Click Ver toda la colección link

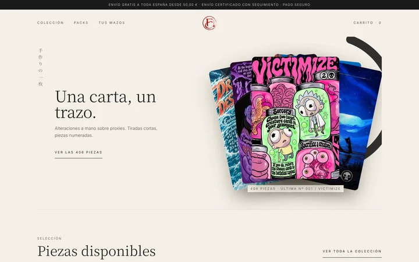tap(352, 252)
